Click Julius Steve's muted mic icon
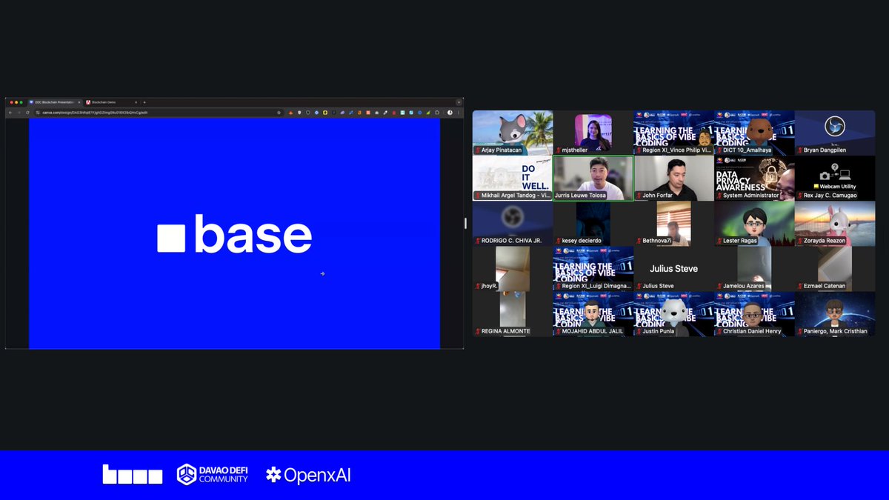Screen dimensions: 889x500 639,286
